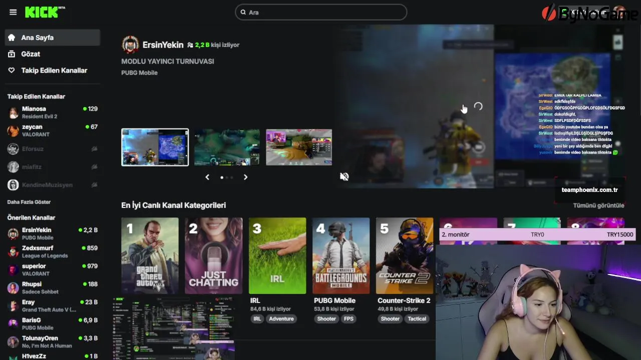Focus the Ara search field
Viewport: 641px width, 360px height.
pyautogui.click(x=321, y=12)
